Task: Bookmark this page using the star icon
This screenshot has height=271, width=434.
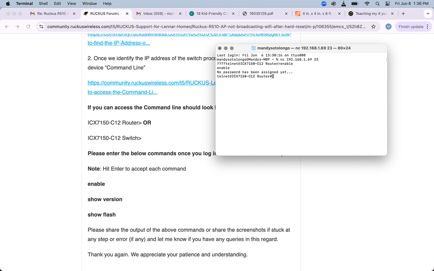Action: (373, 26)
